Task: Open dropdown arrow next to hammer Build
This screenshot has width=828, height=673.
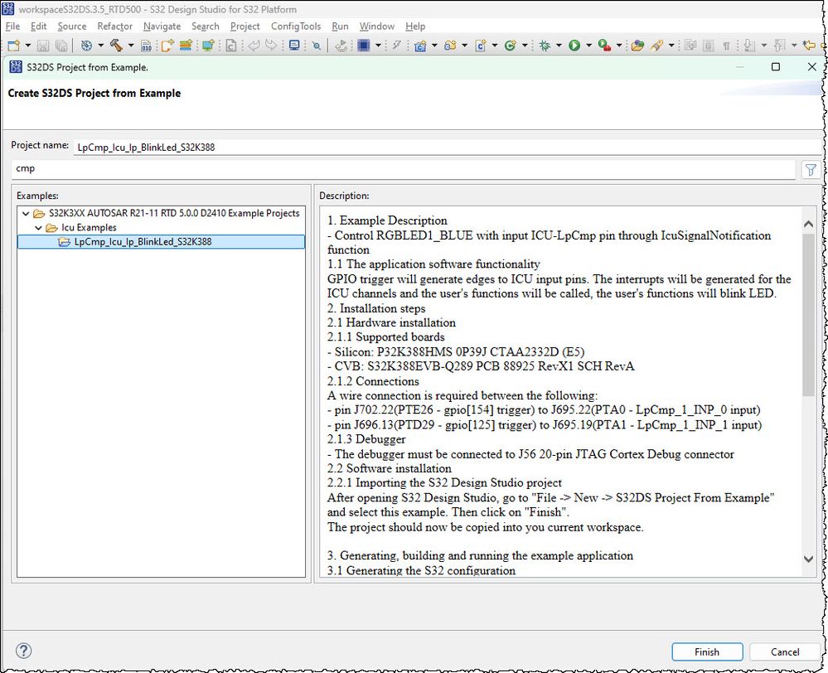Action: (x=130, y=46)
